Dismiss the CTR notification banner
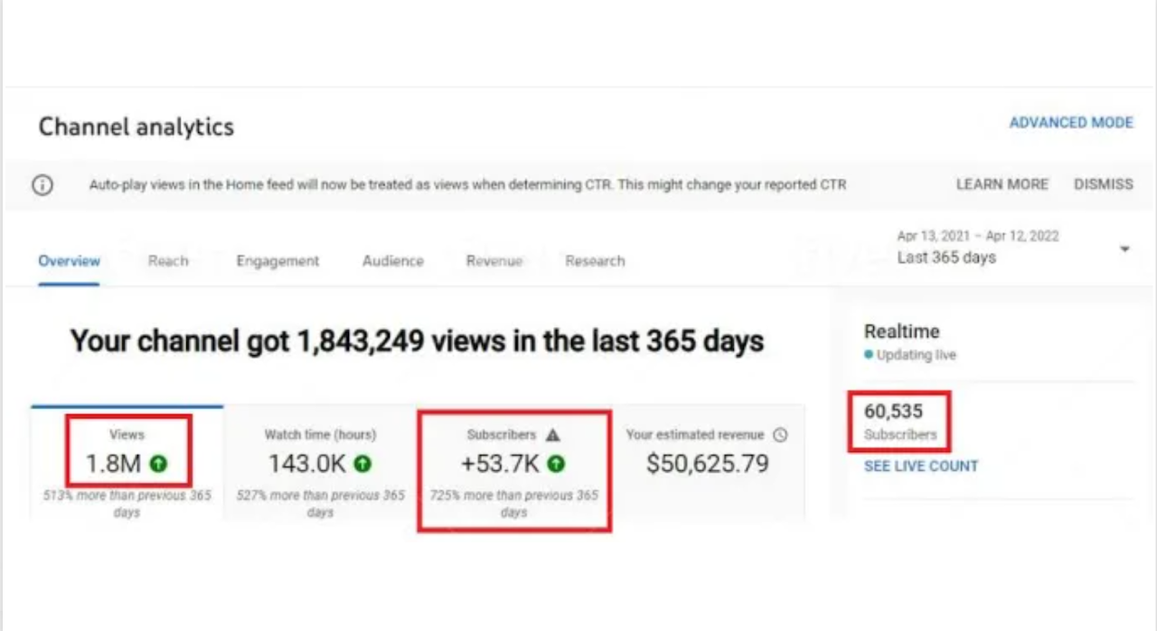Image resolution: width=1157 pixels, height=631 pixels. (1103, 184)
